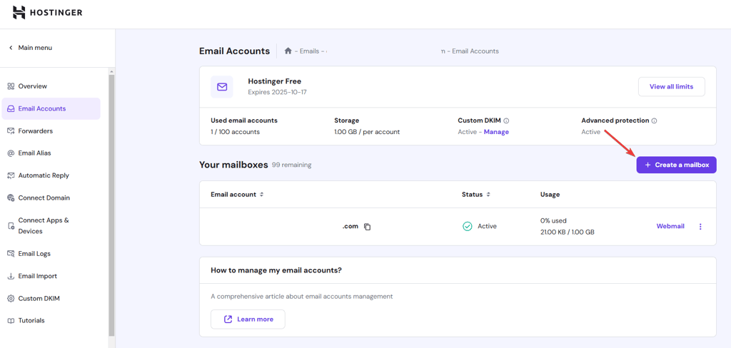This screenshot has width=731, height=348.
Task: Open the mailbox three-dot options menu
Action: (700, 226)
